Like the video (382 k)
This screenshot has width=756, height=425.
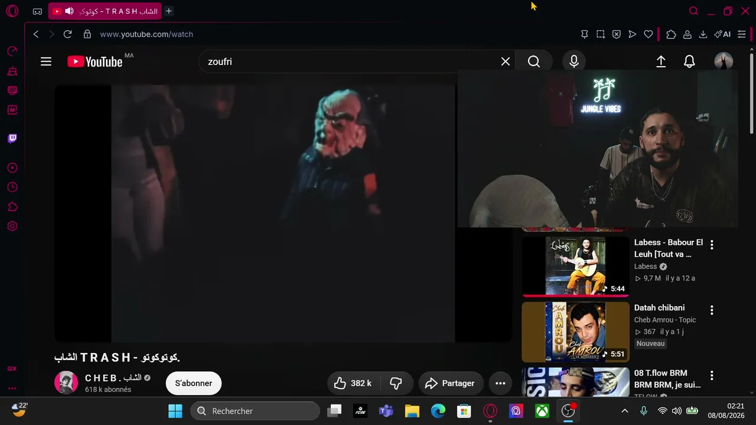(353, 383)
